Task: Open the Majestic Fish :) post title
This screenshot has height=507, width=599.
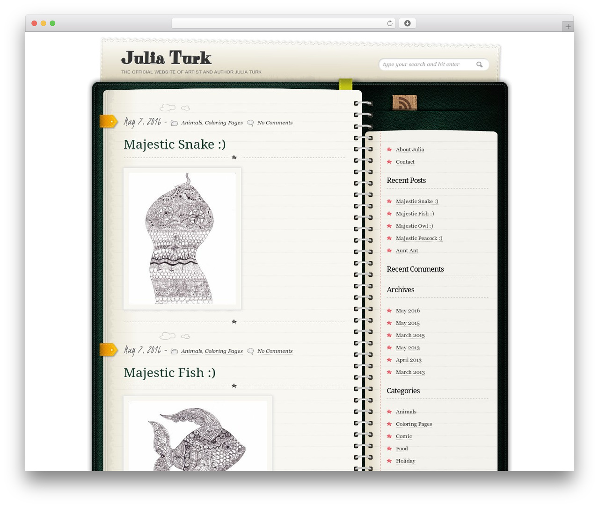Action: [x=169, y=372]
